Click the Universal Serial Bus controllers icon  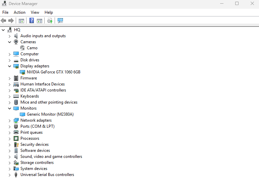(x=16, y=175)
